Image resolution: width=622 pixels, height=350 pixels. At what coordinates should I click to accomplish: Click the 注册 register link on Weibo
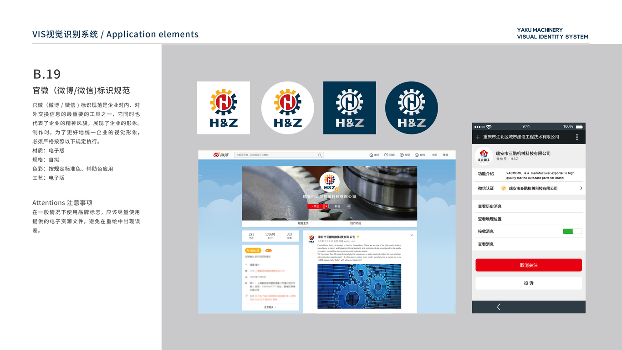click(434, 155)
